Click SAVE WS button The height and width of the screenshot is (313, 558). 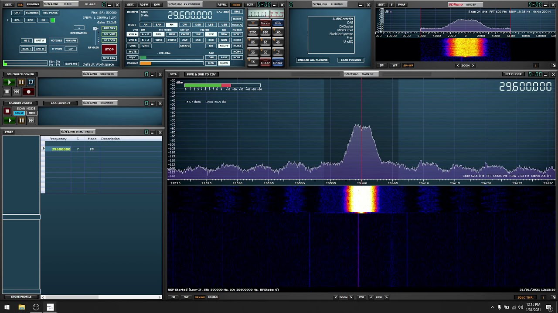coord(71,64)
